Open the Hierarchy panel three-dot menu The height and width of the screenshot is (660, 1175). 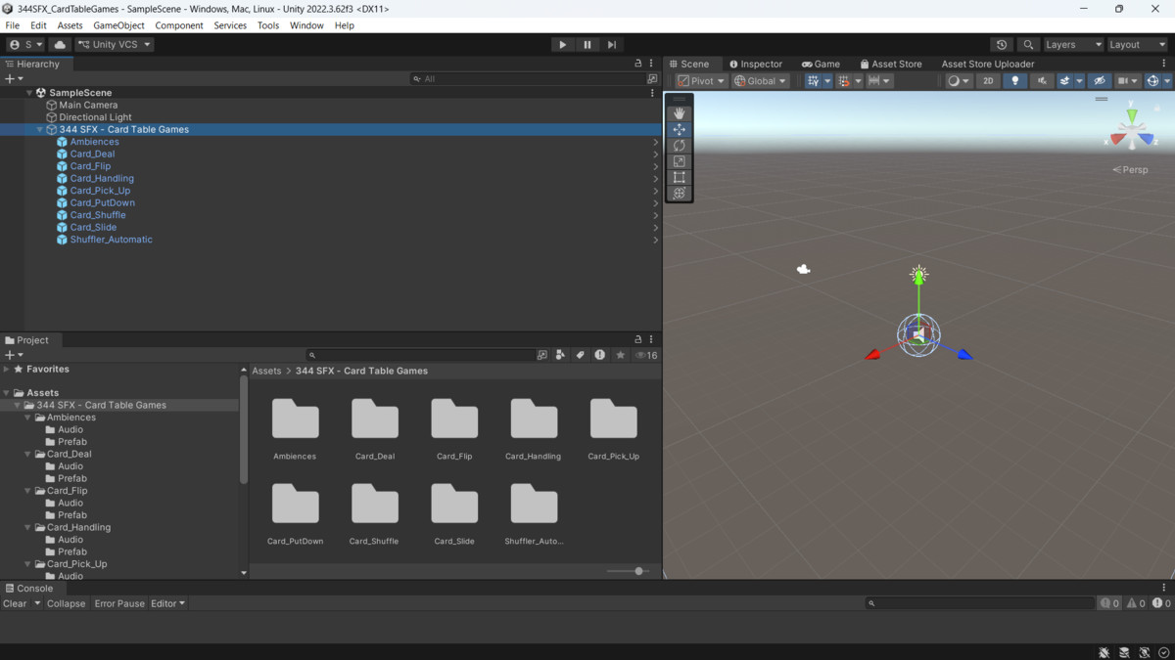click(651, 64)
